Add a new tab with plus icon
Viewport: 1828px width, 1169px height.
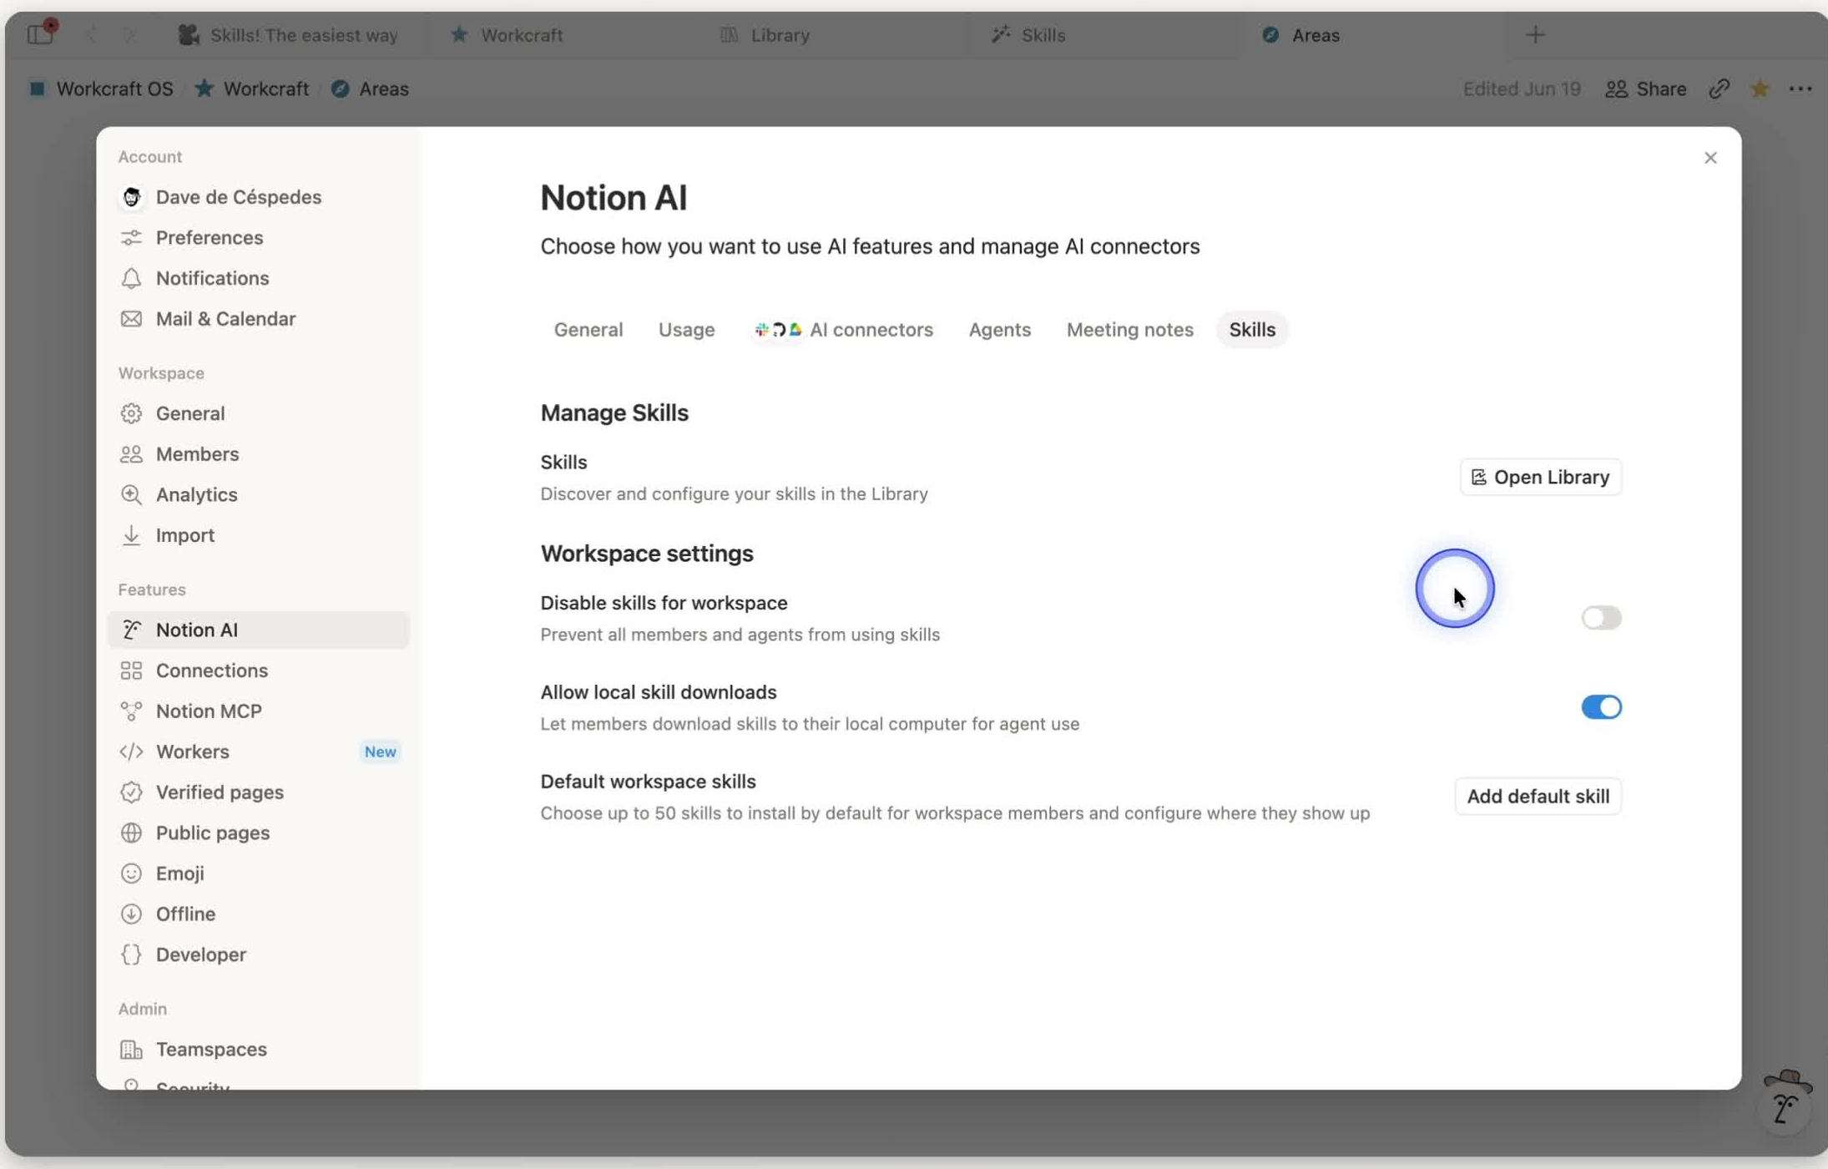1535,34
